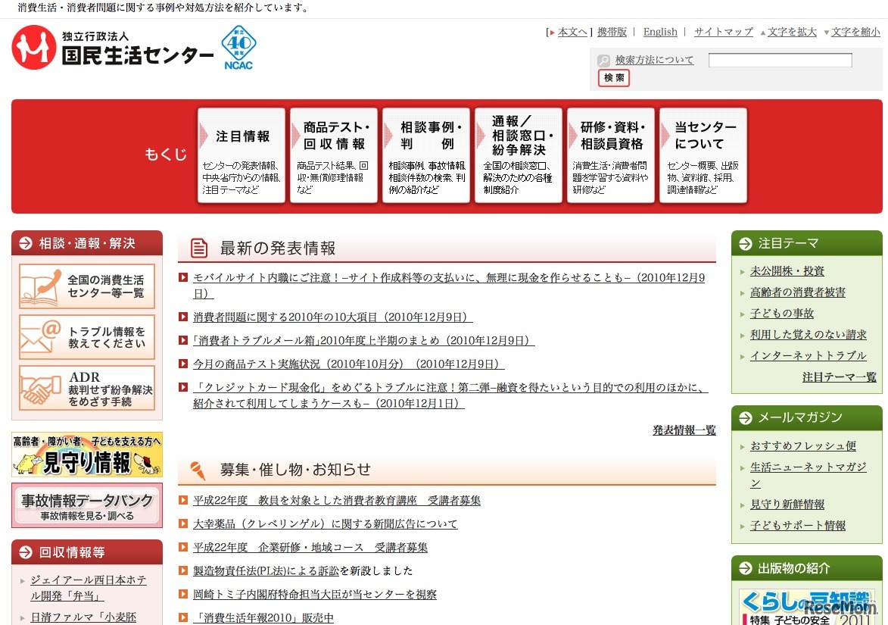Open the おすすめフレッシュ便 magazine link
This screenshot has height=625, width=888.
point(803,446)
